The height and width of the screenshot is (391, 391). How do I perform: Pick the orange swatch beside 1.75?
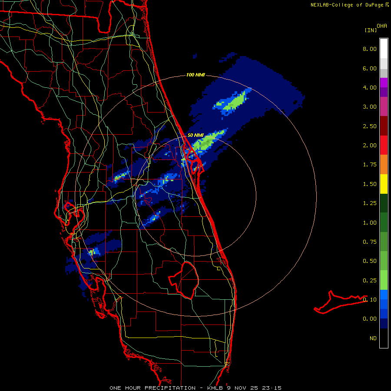tap(384, 165)
